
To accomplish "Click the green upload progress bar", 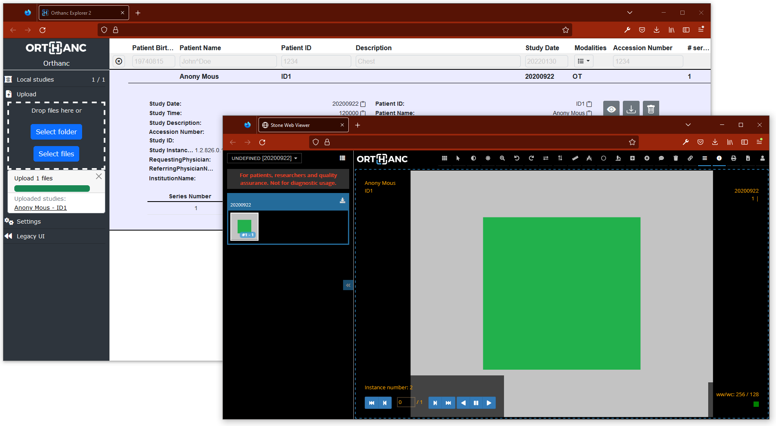I will 52,189.
